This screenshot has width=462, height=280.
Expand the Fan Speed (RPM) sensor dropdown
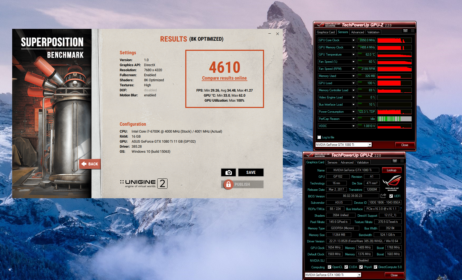point(353,69)
